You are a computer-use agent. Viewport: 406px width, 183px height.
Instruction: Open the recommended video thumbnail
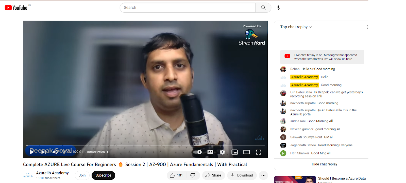(x=295, y=179)
